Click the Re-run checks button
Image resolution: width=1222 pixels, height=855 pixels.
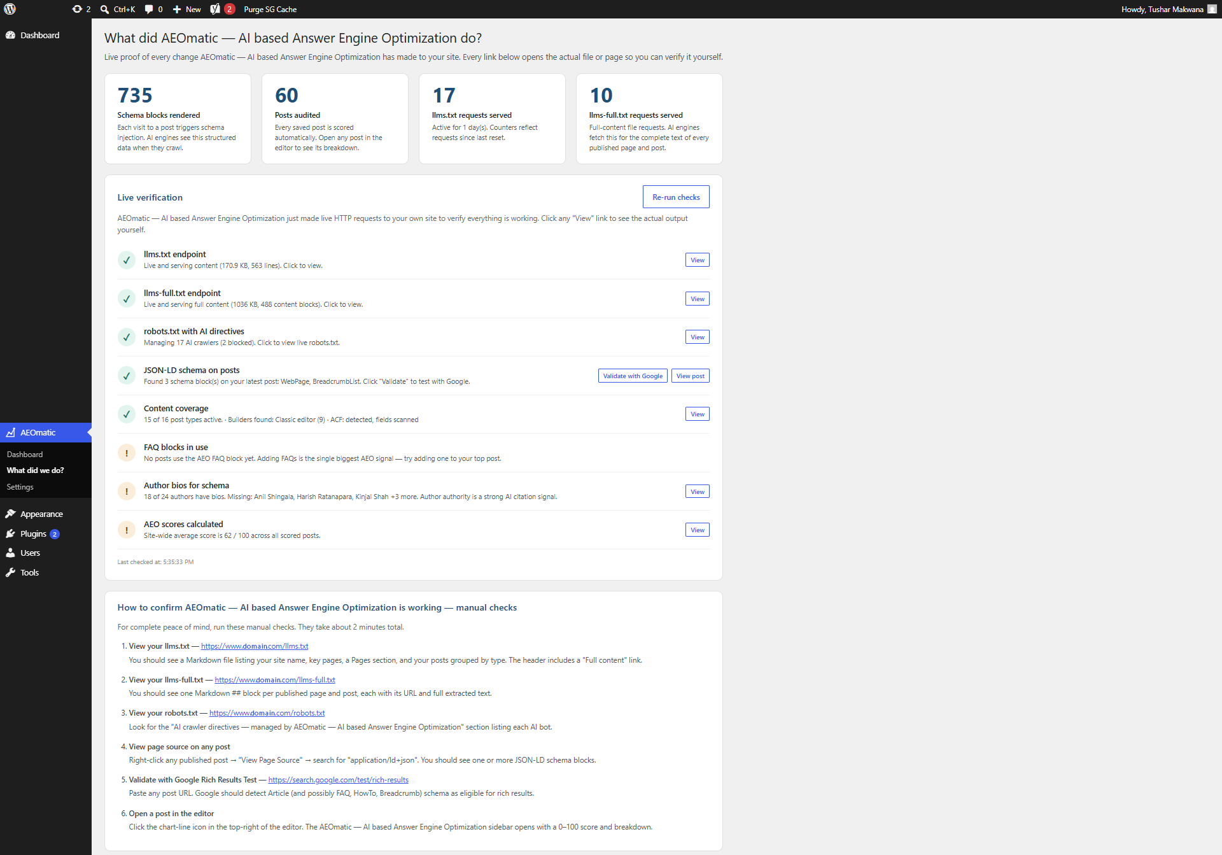(x=676, y=197)
